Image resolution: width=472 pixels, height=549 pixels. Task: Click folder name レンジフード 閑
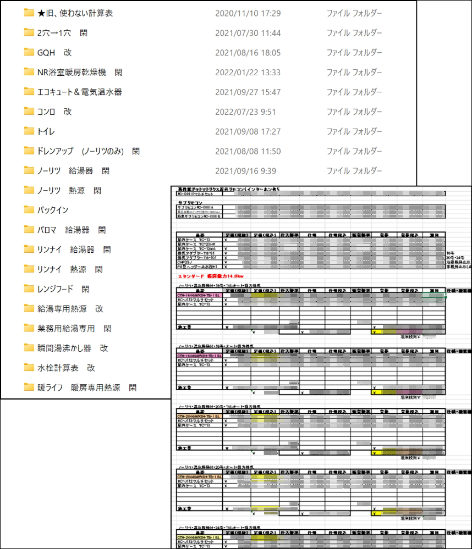click(x=63, y=289)
